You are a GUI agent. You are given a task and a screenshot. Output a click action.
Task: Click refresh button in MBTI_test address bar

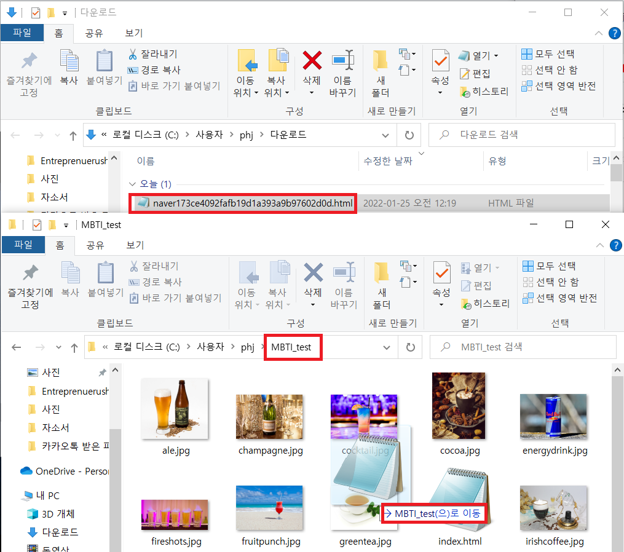410,347
